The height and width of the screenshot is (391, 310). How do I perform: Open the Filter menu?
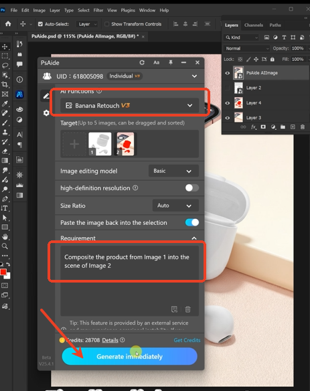click(98, 10)
